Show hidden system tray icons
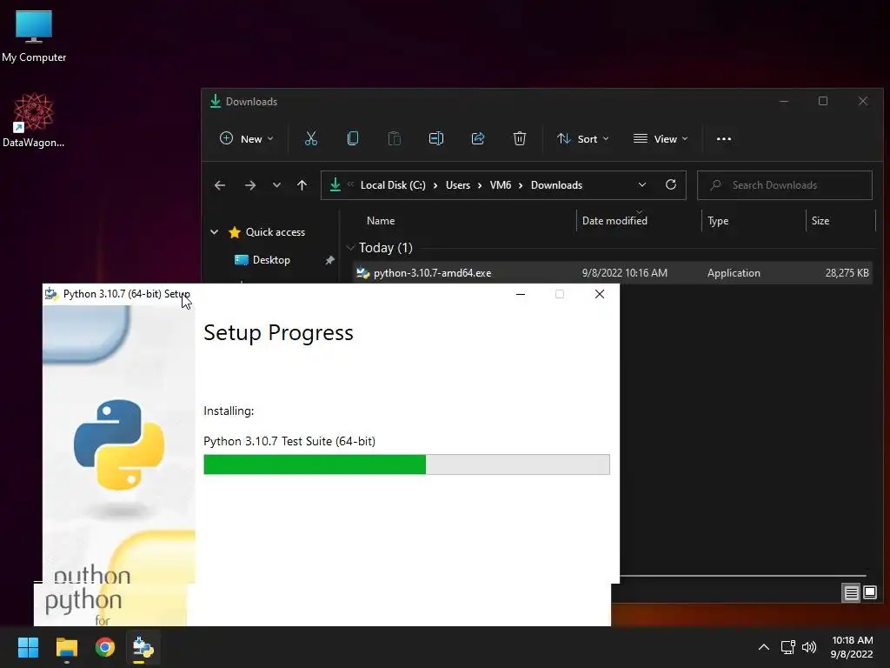Screen dimensions: 890x668 pyautogui.click(x=764, y=647)
